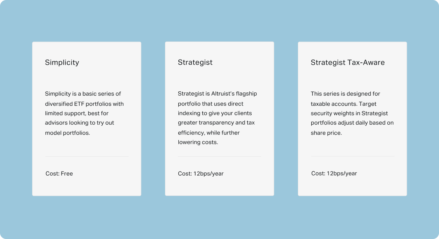Choose the Strategist Tax-Aware portfolio card
This screenshot has height=239, width=439.
[352, 119]
